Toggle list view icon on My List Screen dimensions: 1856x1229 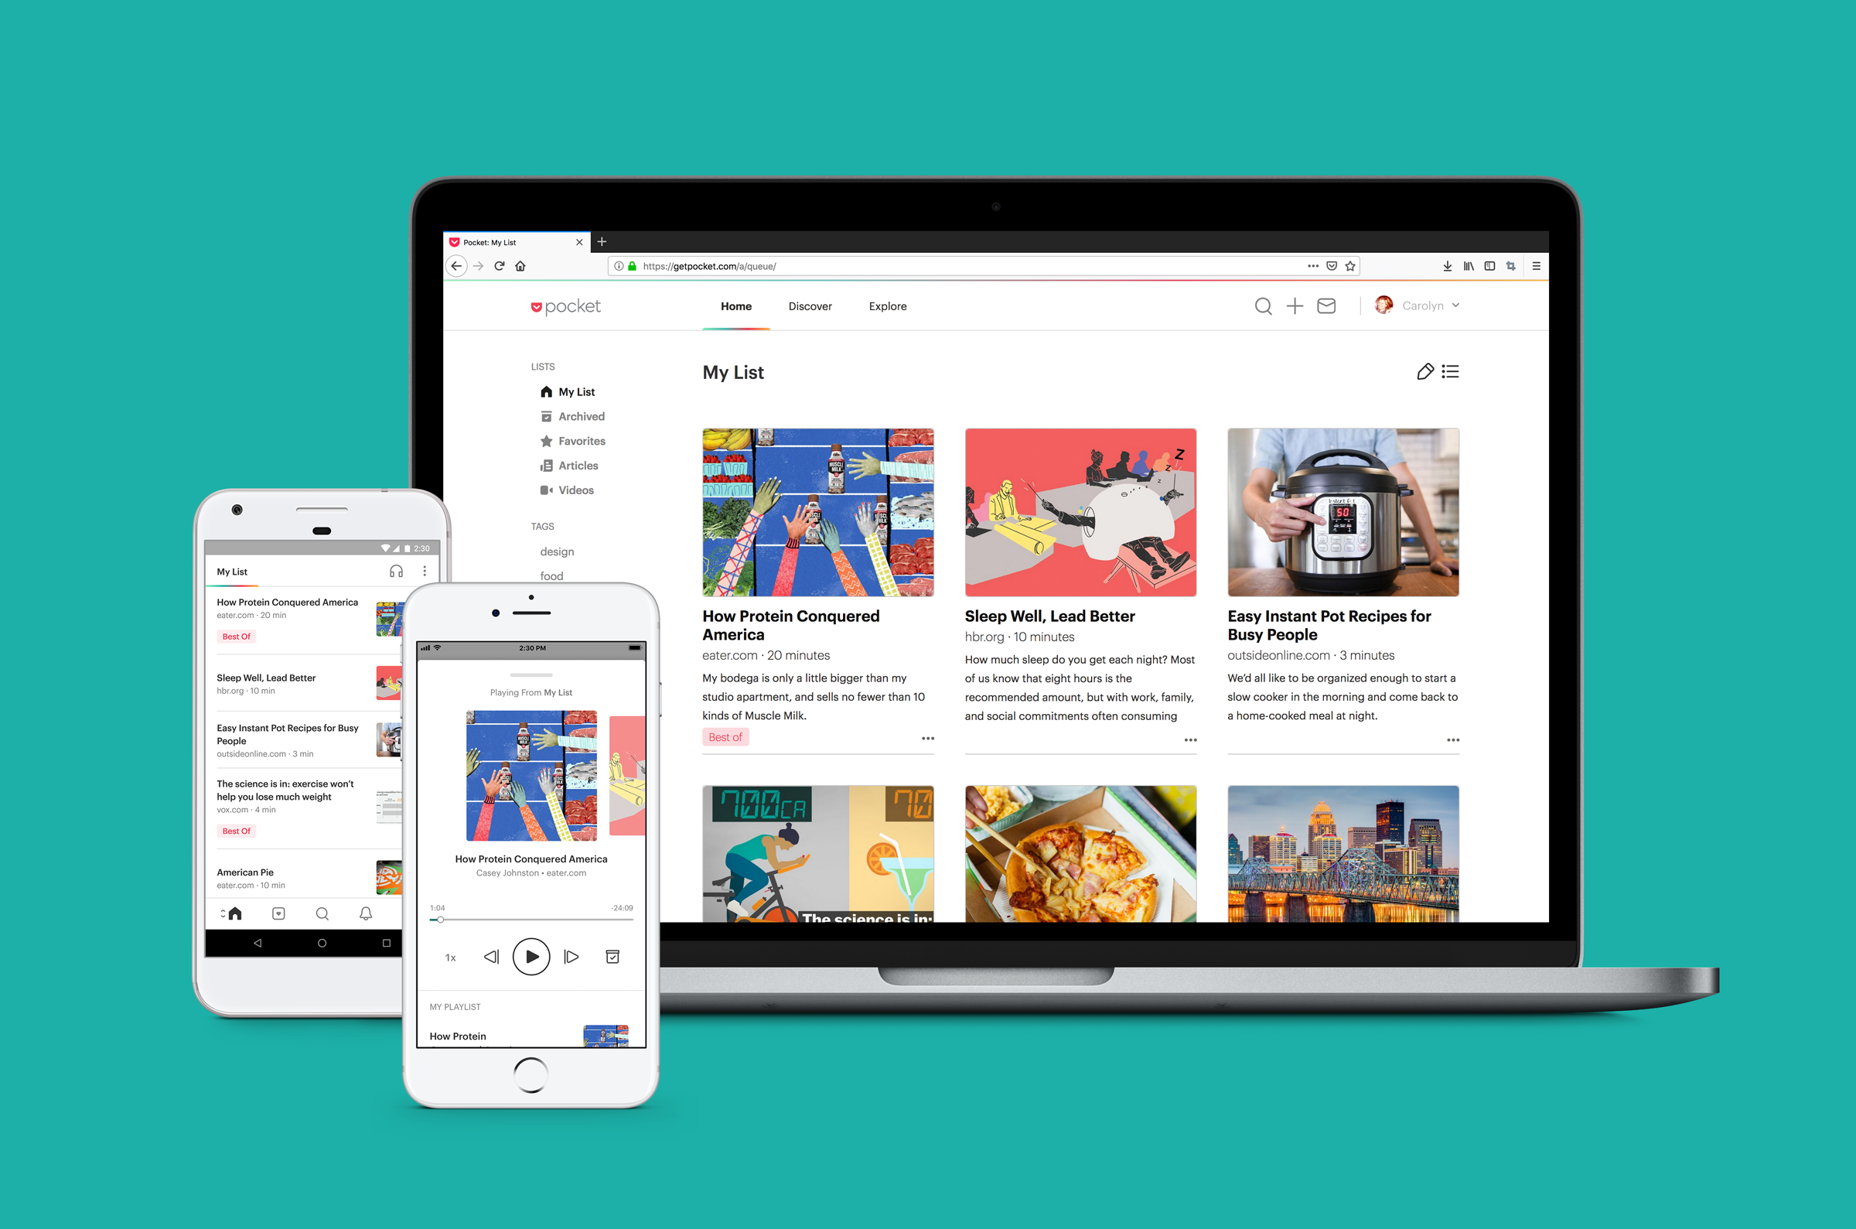(x=1449, y=372)
